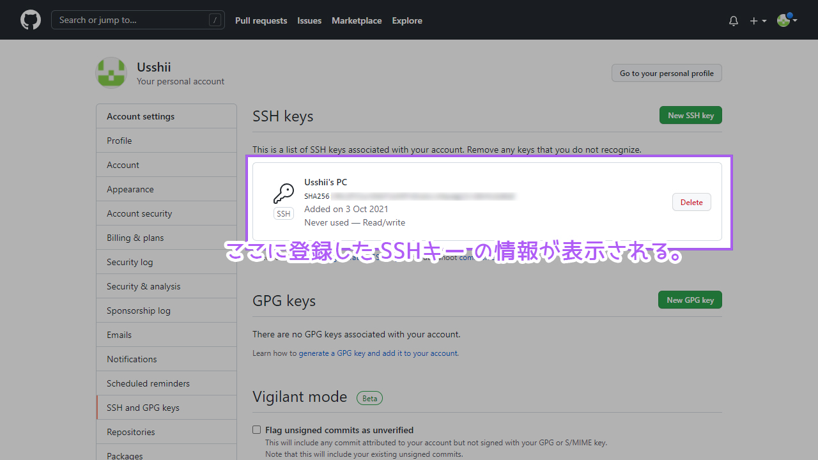Open Account settings item in sidebar
This screenshot has width=818, height=460.
166,165
